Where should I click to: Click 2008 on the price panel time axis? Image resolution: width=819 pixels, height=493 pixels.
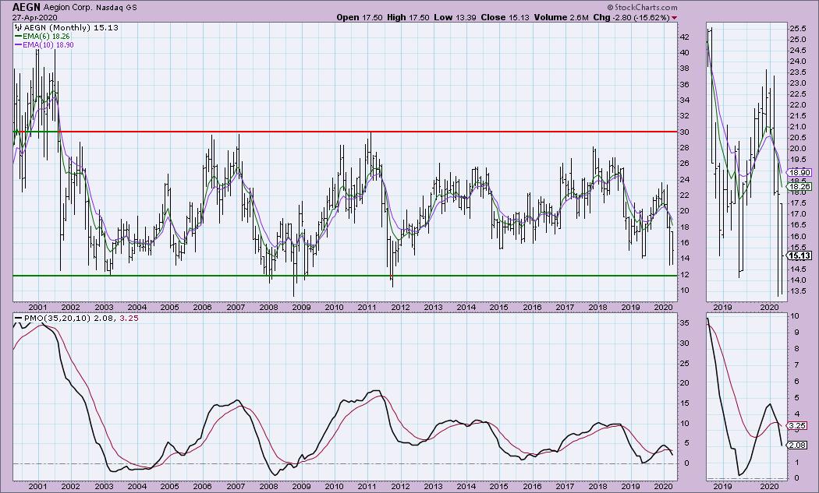[x=268, y=308]
